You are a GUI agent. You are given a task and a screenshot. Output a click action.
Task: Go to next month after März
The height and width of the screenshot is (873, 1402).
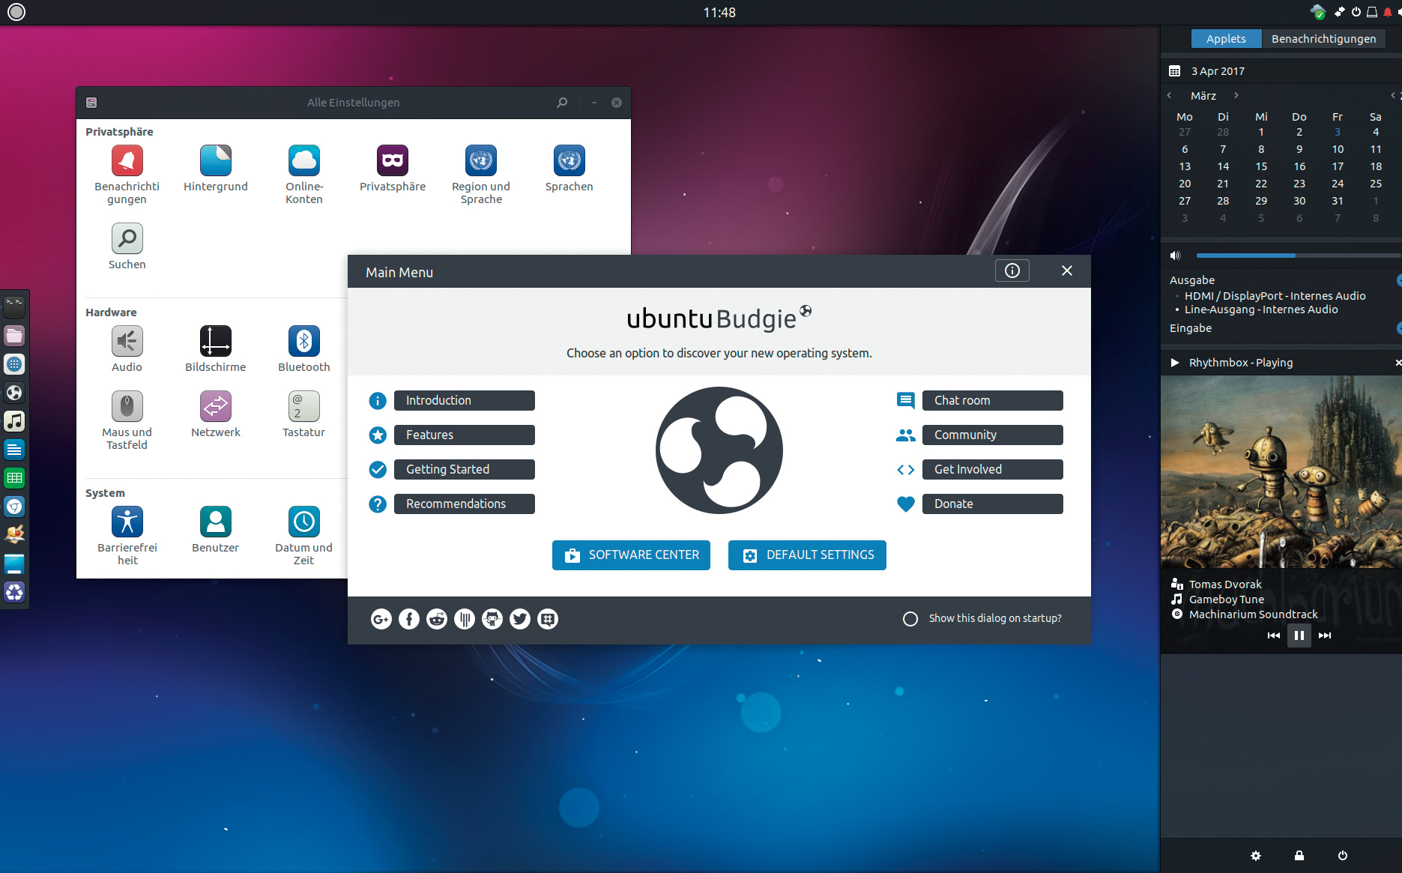[1236, 95]
